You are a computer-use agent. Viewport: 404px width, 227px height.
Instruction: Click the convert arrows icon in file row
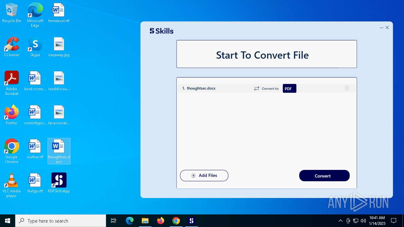[257, 89]
